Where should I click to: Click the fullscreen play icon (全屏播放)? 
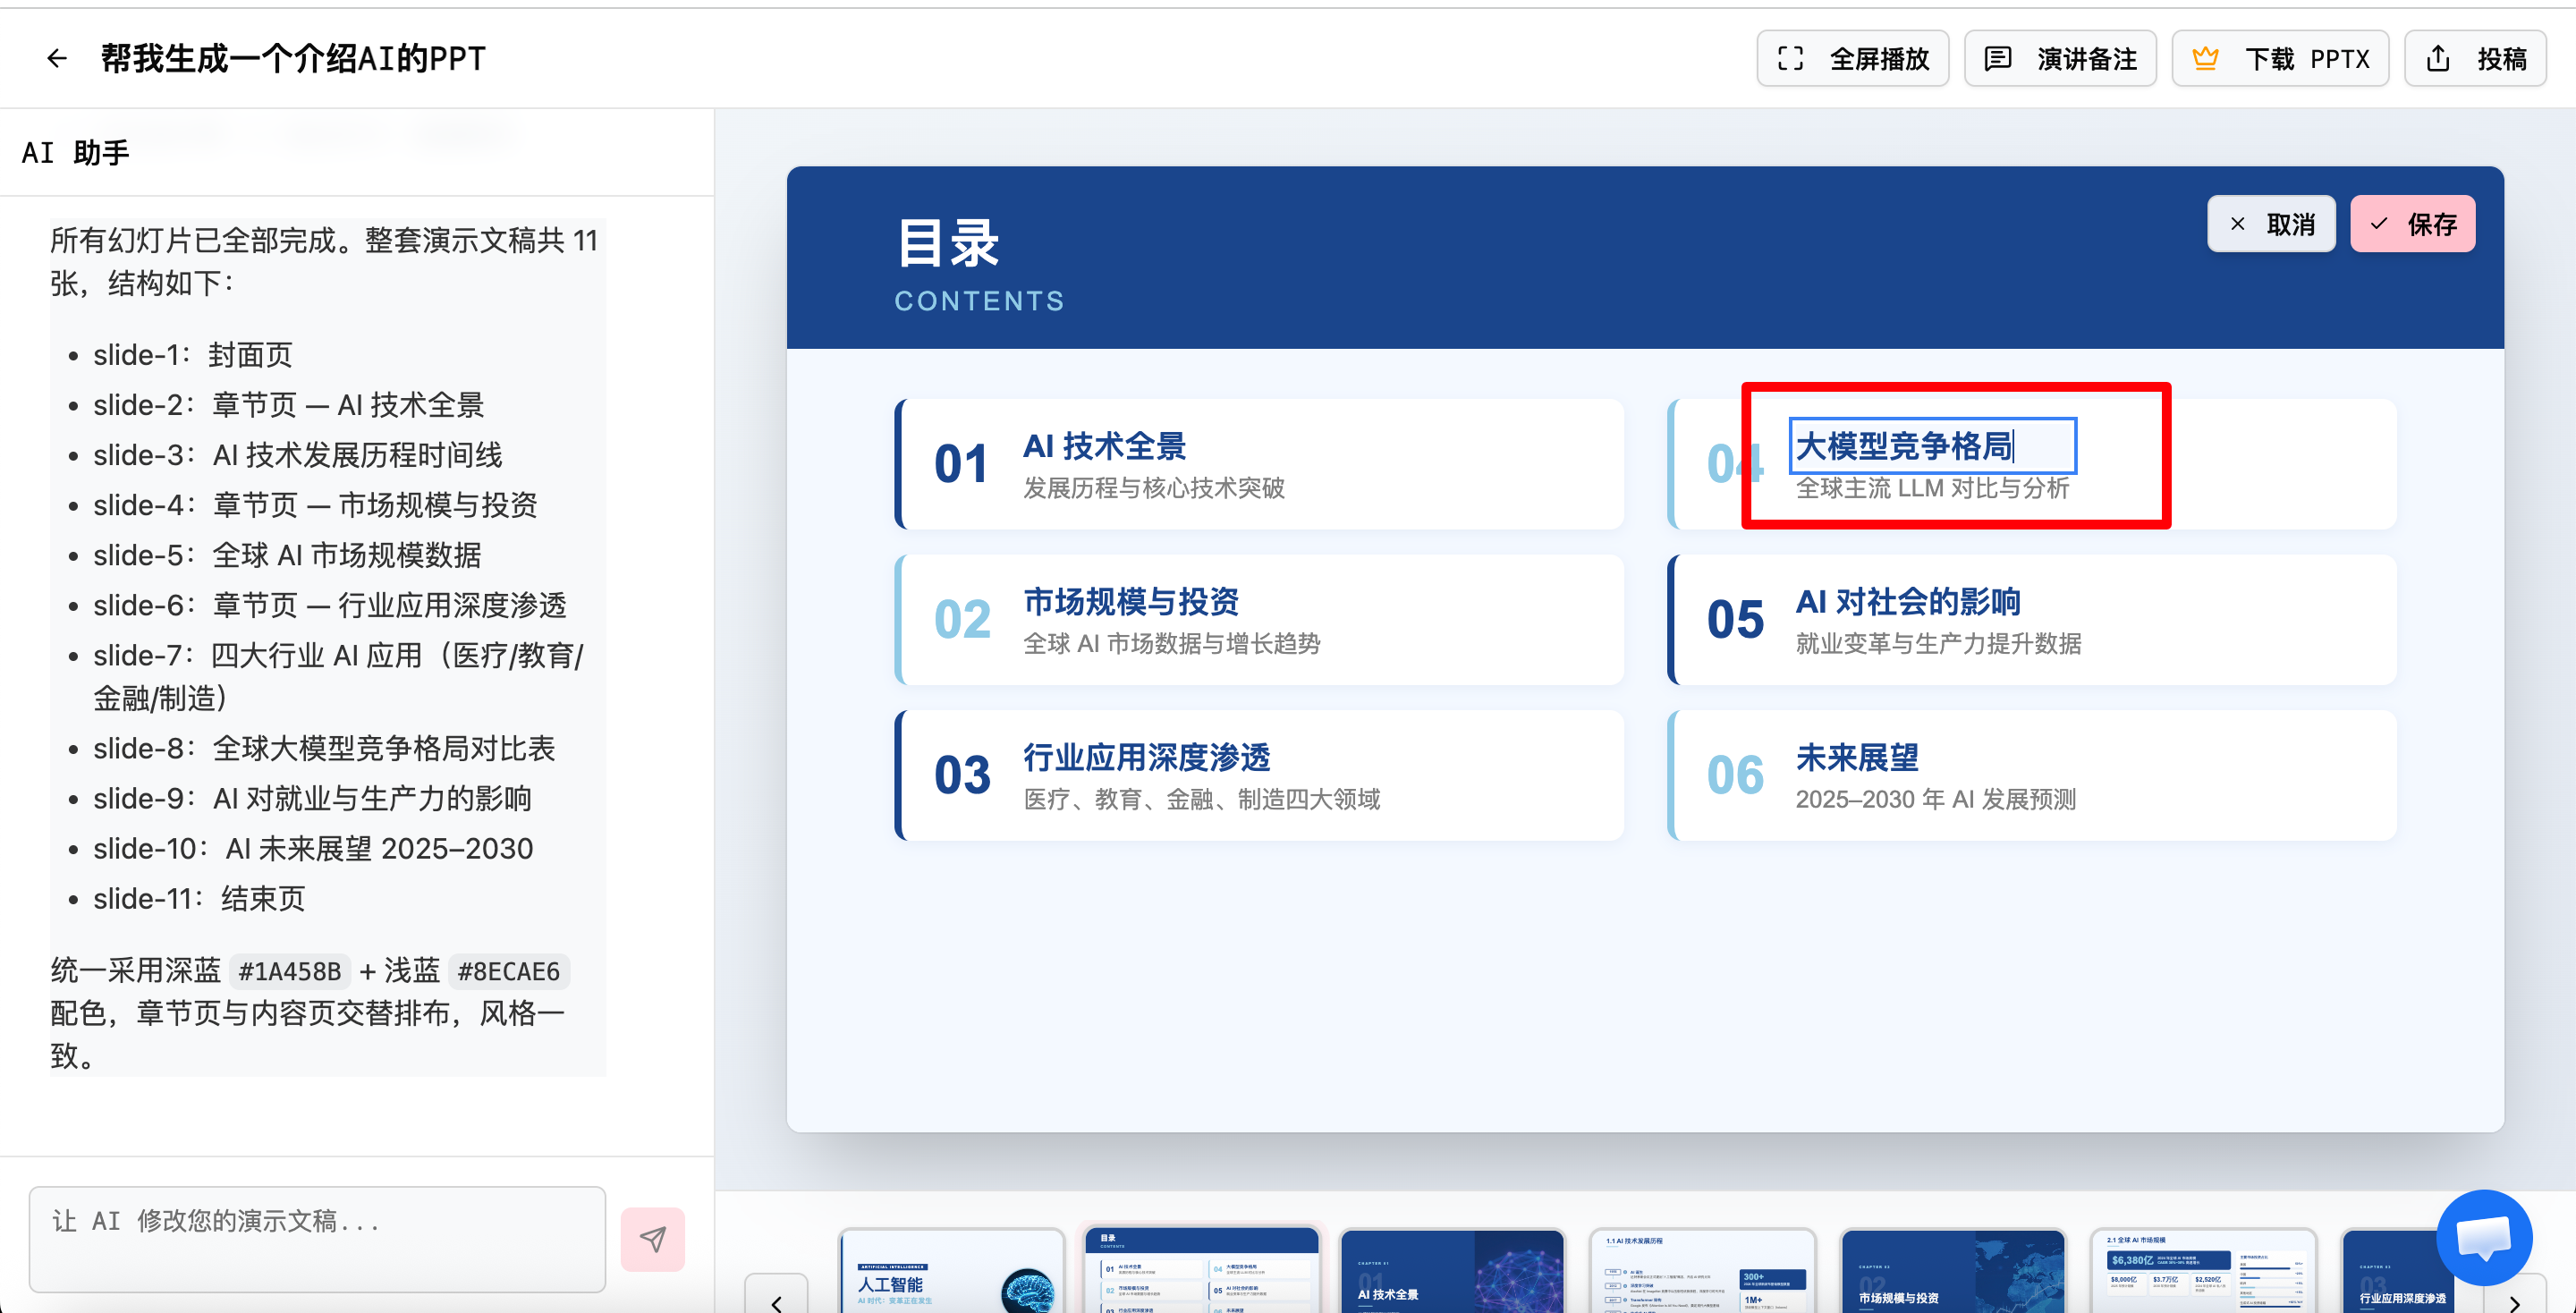coord(1790,59)
